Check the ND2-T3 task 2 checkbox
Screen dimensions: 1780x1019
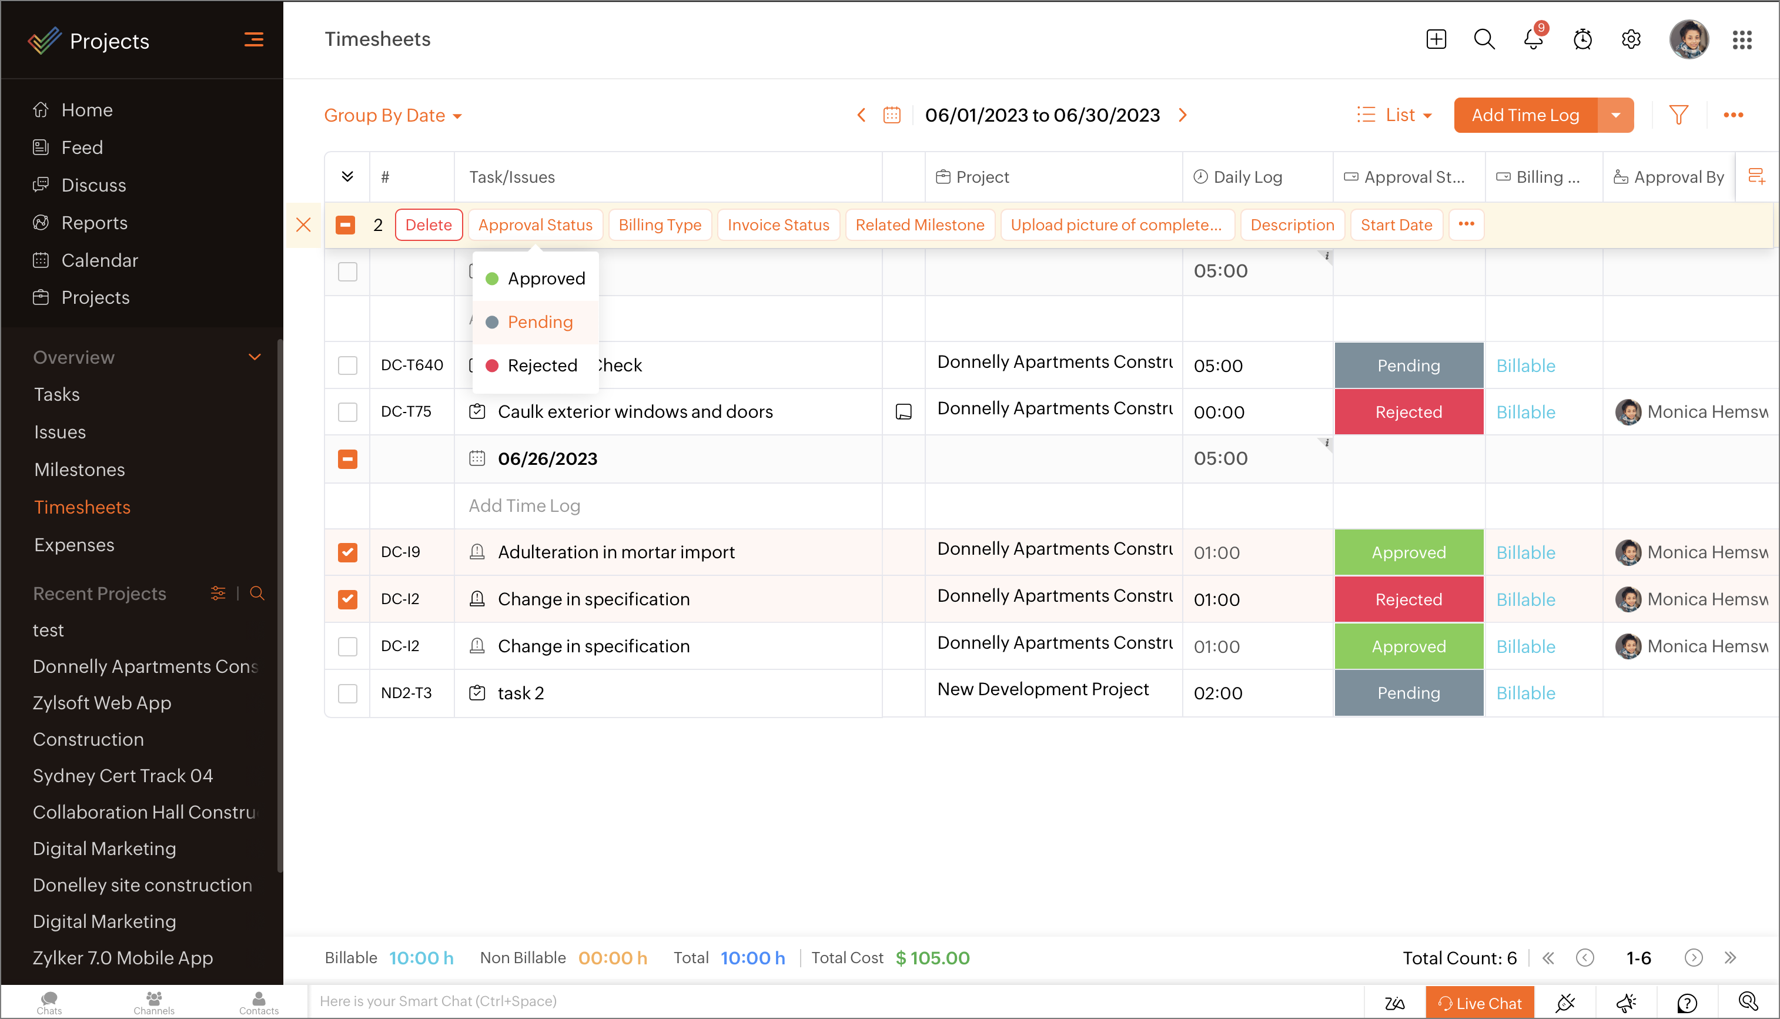tap(347, 693)
